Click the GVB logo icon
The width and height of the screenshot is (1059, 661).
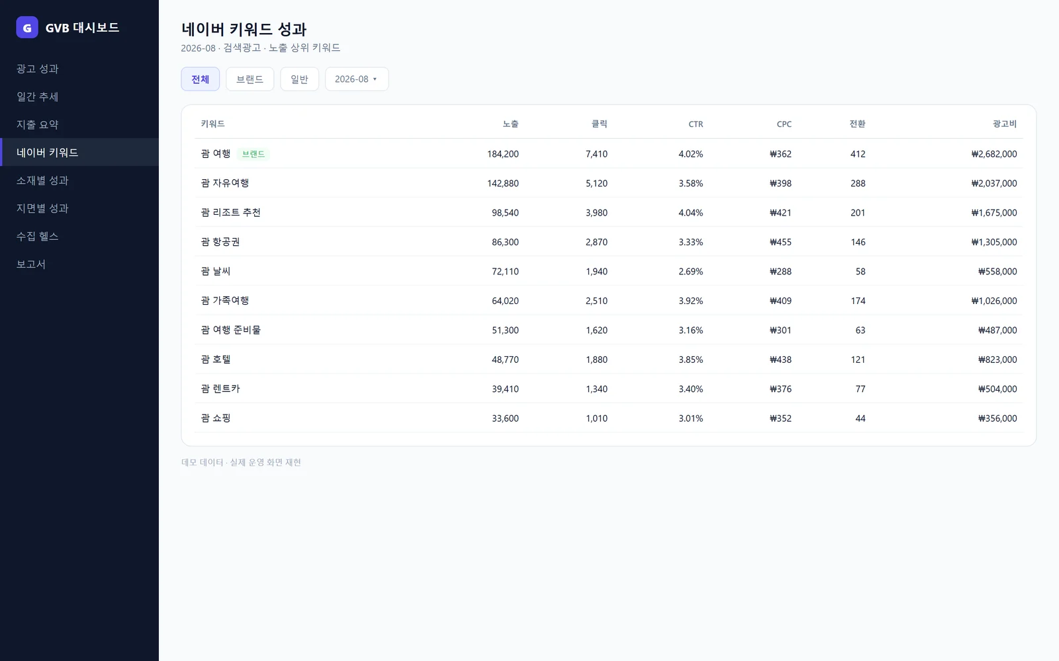[27, 27]
